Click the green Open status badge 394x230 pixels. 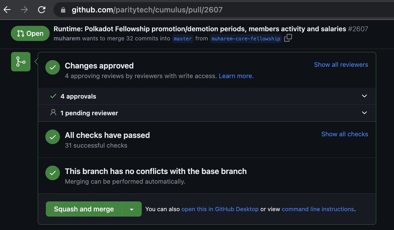(30, 33)
